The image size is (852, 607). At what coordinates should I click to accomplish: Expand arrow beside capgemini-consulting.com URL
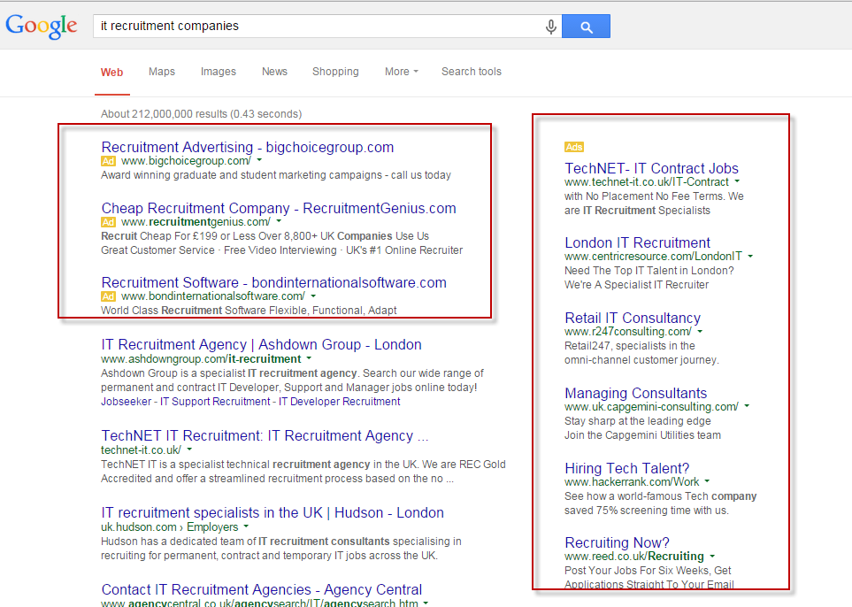point(747,406)
